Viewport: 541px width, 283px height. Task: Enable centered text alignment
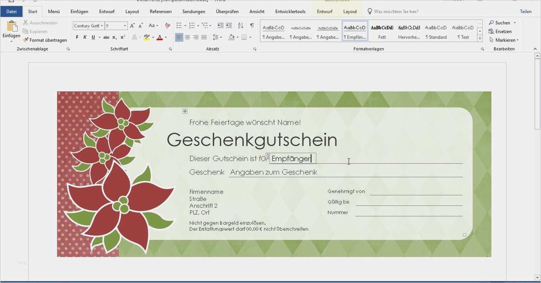[187, 37]
